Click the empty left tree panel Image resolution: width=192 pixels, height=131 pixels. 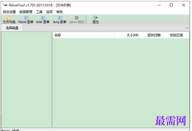click(x=26, y=80)
